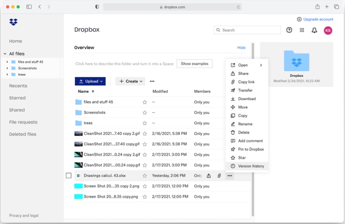Click the Safari sidebar toggle icon
The height and width of the screenshot is (224, 345).
pos(29,7)
